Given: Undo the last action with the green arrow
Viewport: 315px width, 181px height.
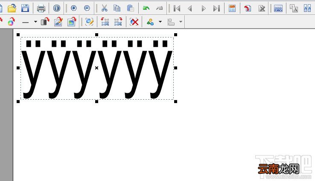Looking at the screenshot, I should pyautogui.click(x=146, y=8).
